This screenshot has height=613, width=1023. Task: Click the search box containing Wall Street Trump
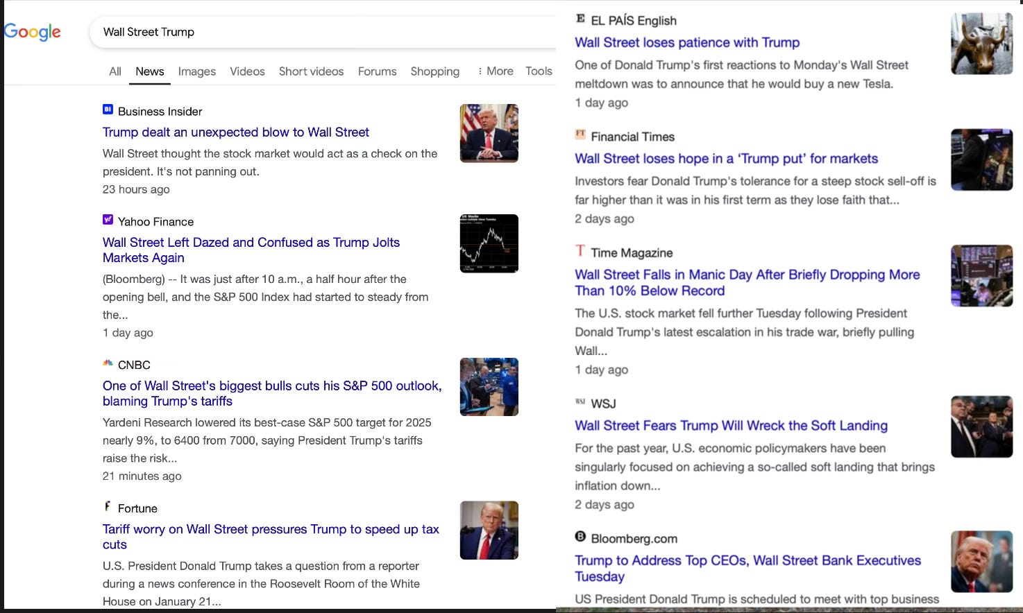coord(323,32)
